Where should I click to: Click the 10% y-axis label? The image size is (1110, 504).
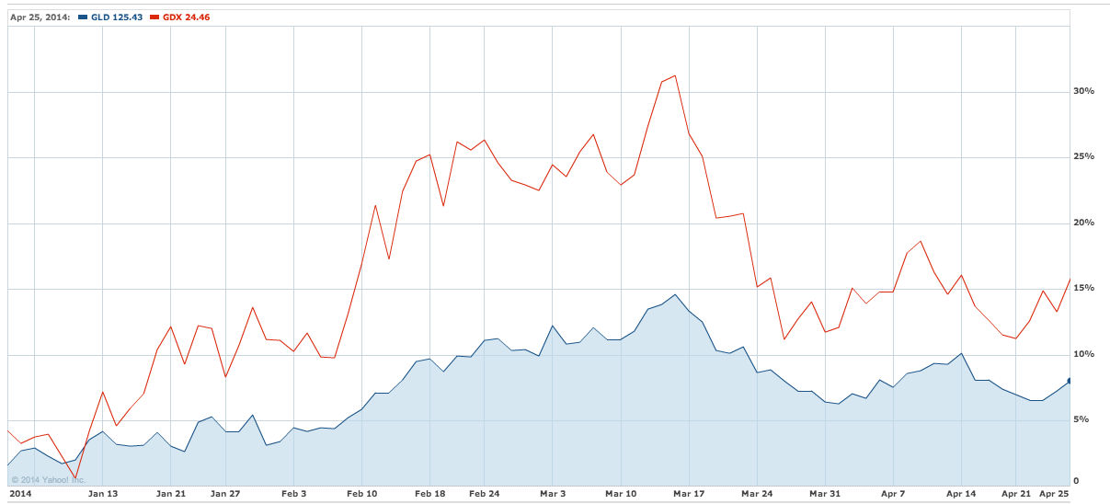[1083, 355]
